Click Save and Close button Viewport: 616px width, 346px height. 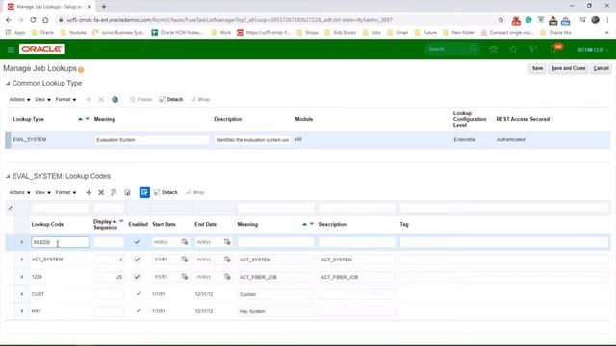568,68
